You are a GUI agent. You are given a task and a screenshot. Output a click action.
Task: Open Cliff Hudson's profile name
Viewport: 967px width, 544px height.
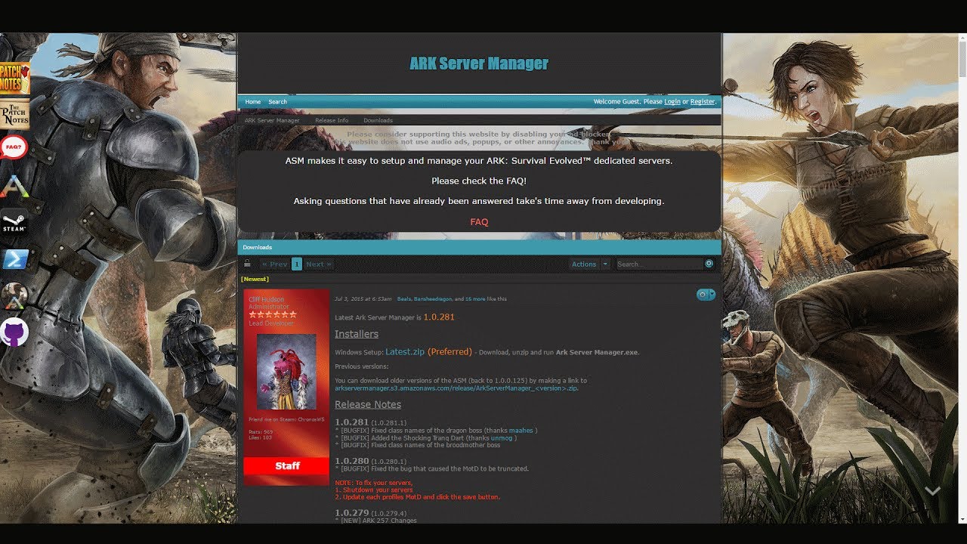click(267, 299)
